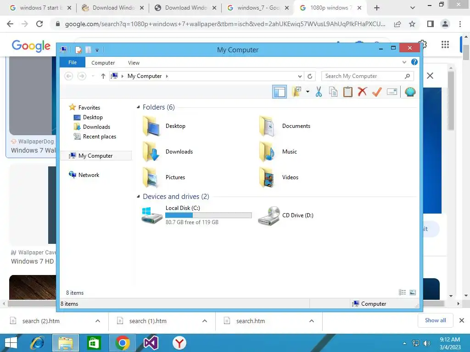Open options arrow for search.htm download
Viewport: 470px width, 352px height.
click(x=312, y=321)
